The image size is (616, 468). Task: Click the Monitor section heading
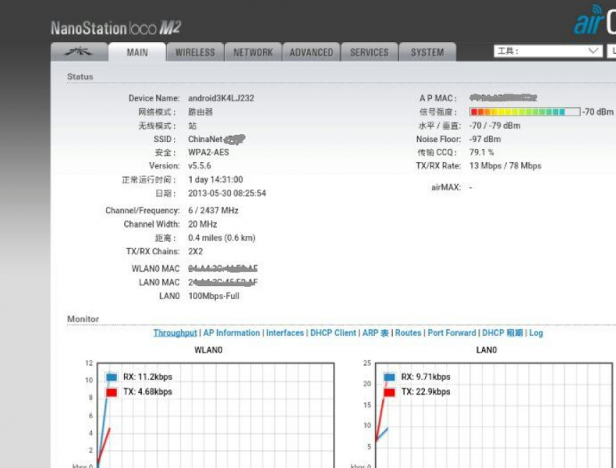(83, 319)
